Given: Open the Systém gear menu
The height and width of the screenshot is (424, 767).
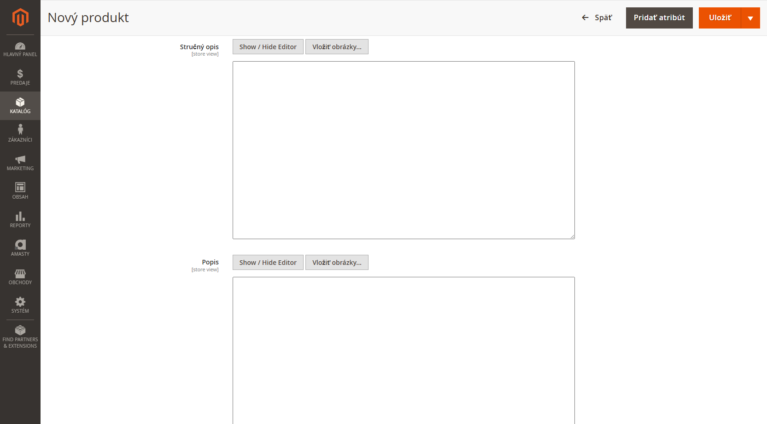Looking at the screenshot, I should 20,305.
